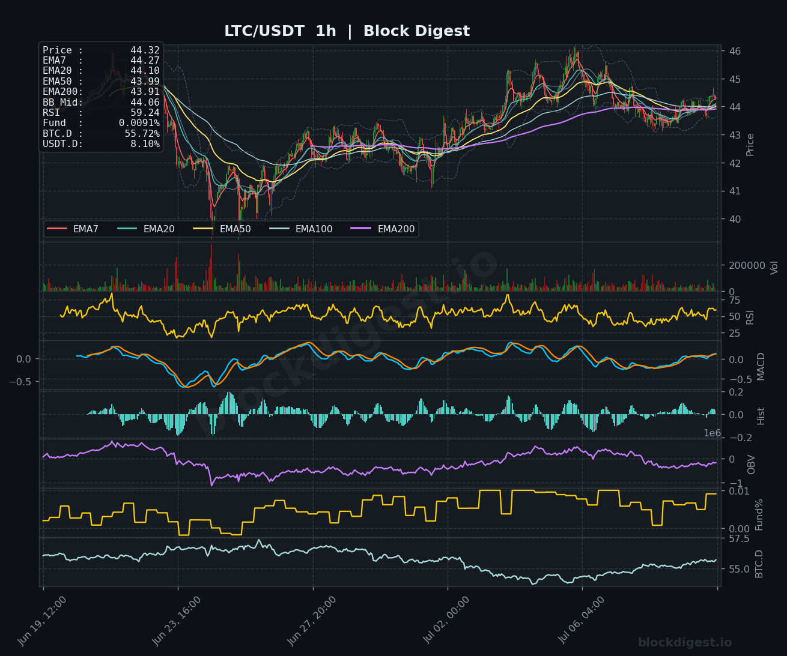Click the Fund value 0.0091%
This screenshot has height=656, width=787.
tap(139, 123)
